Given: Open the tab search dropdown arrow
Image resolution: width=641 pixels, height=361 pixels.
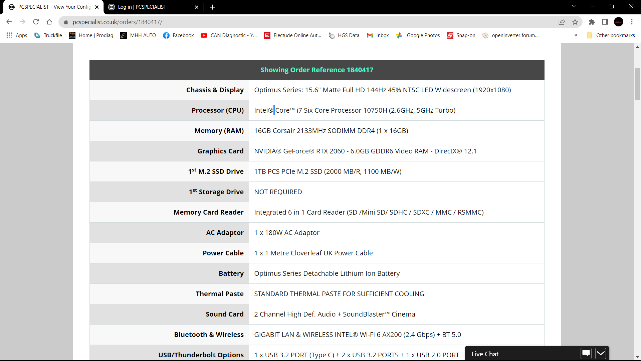Looking at the screenshot, I should pos(574,6).
